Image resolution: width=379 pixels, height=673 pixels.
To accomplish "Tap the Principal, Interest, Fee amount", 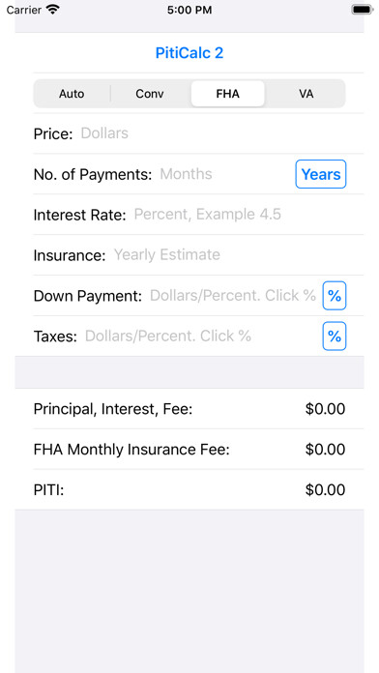I will pos(325,409).
